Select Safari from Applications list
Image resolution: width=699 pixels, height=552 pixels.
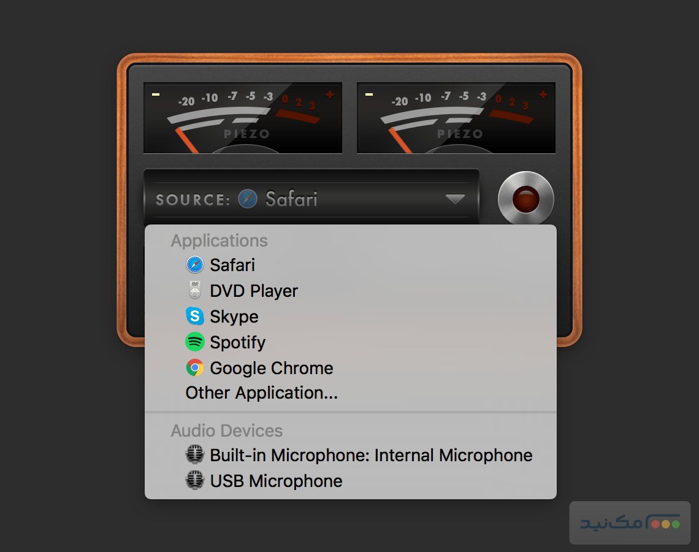point(232,265)
